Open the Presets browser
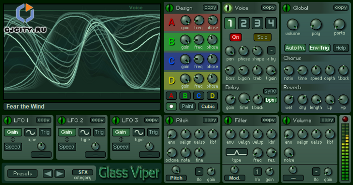353x185 pixels. [23, 173]
